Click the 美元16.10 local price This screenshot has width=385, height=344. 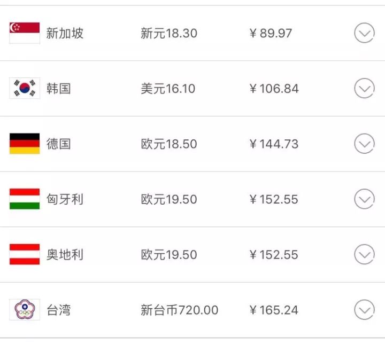pos(168,89)
